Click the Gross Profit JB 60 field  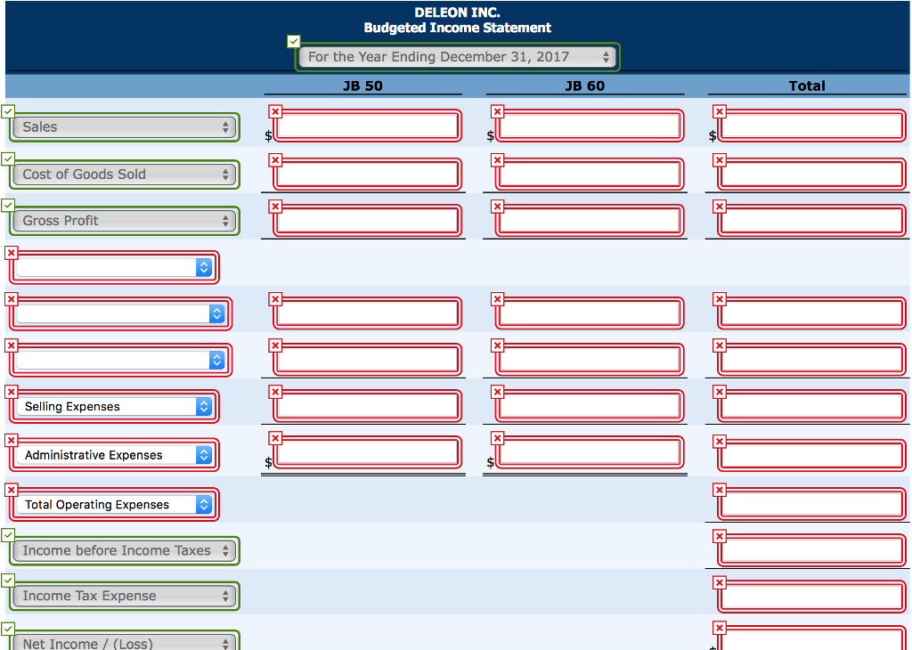point(590,220)
